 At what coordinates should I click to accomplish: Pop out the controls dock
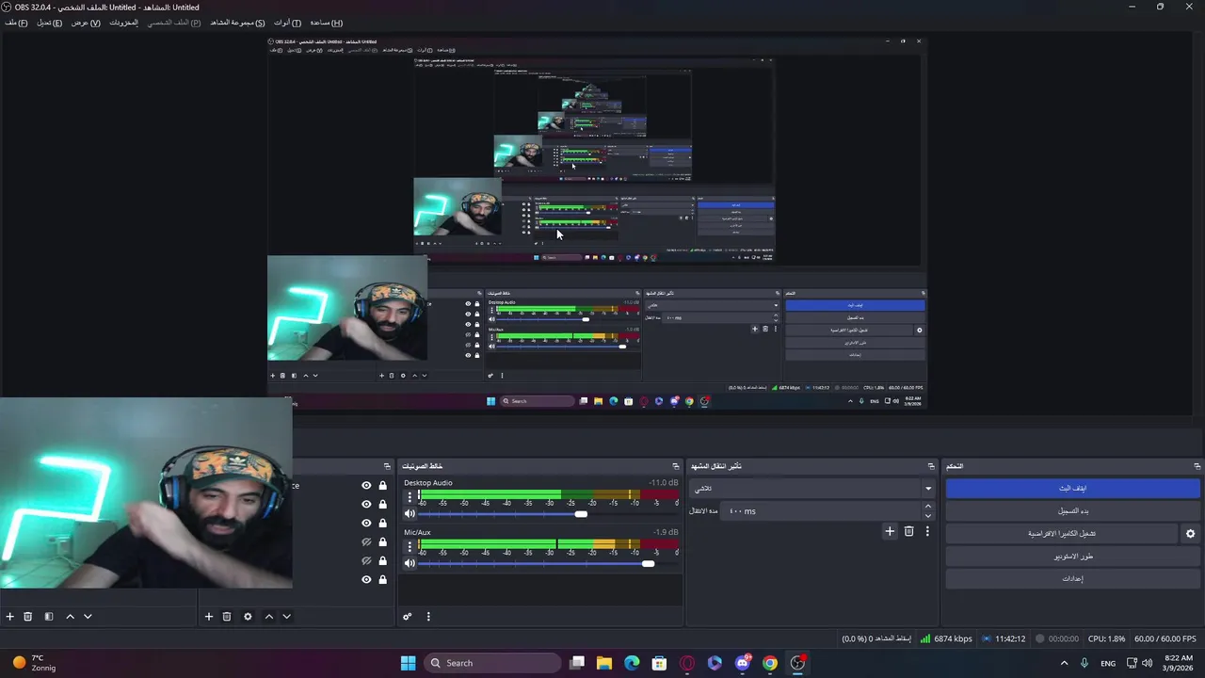coord(1197,466)
